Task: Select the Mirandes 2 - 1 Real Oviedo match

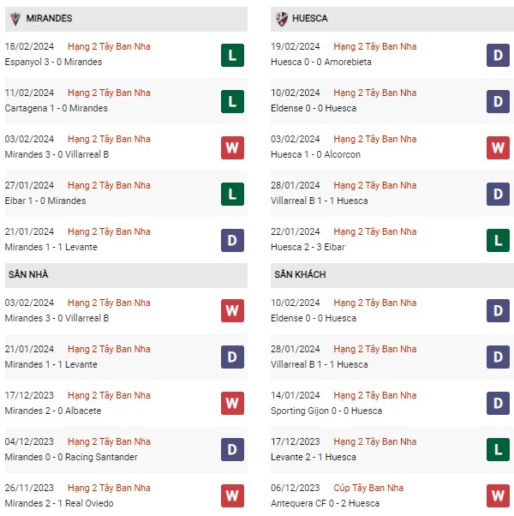Action: (x=59, y=503)
